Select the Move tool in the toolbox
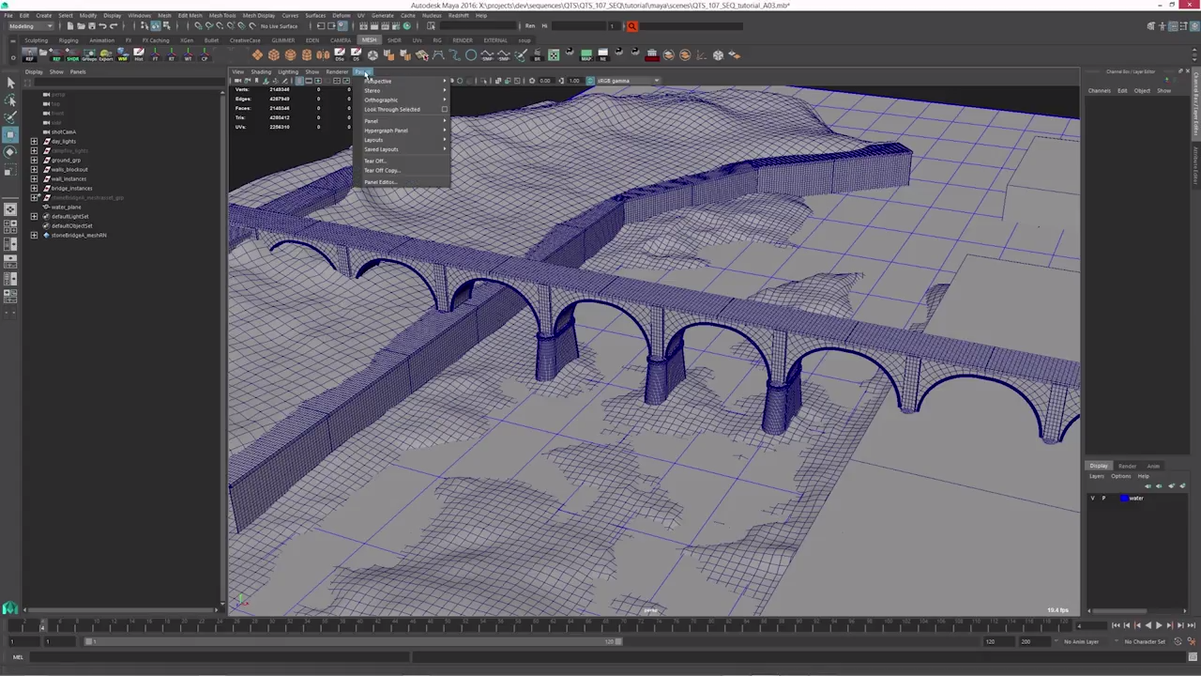 (11, 132)
